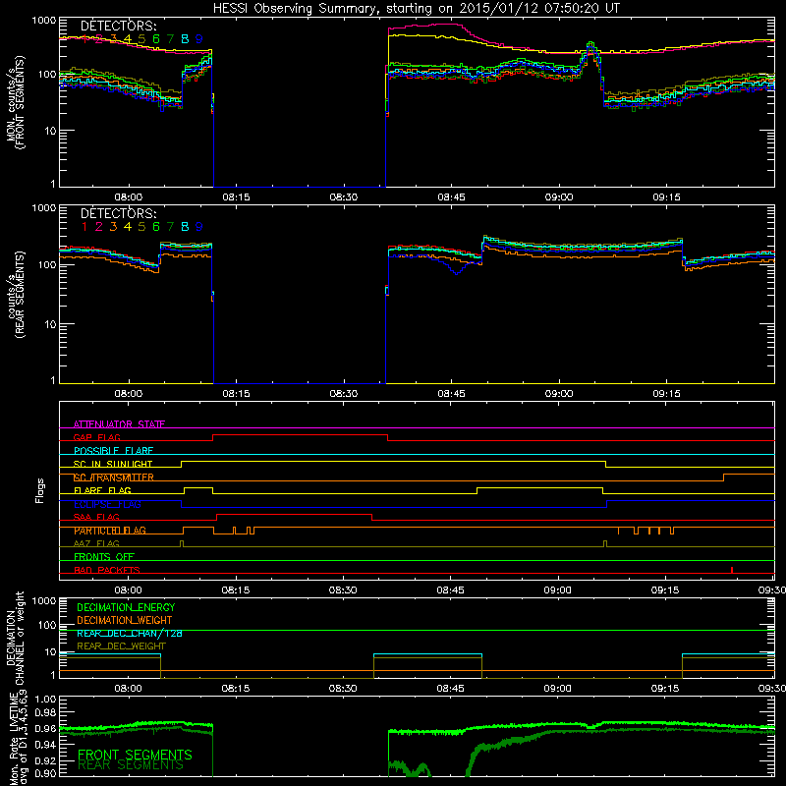
Task: Click 09:00 tick under the decimation panel
Action: coord(557,689)
